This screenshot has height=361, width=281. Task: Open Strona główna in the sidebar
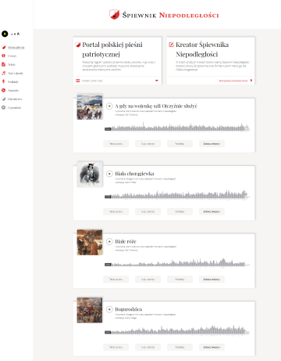[x=16, y=47]
